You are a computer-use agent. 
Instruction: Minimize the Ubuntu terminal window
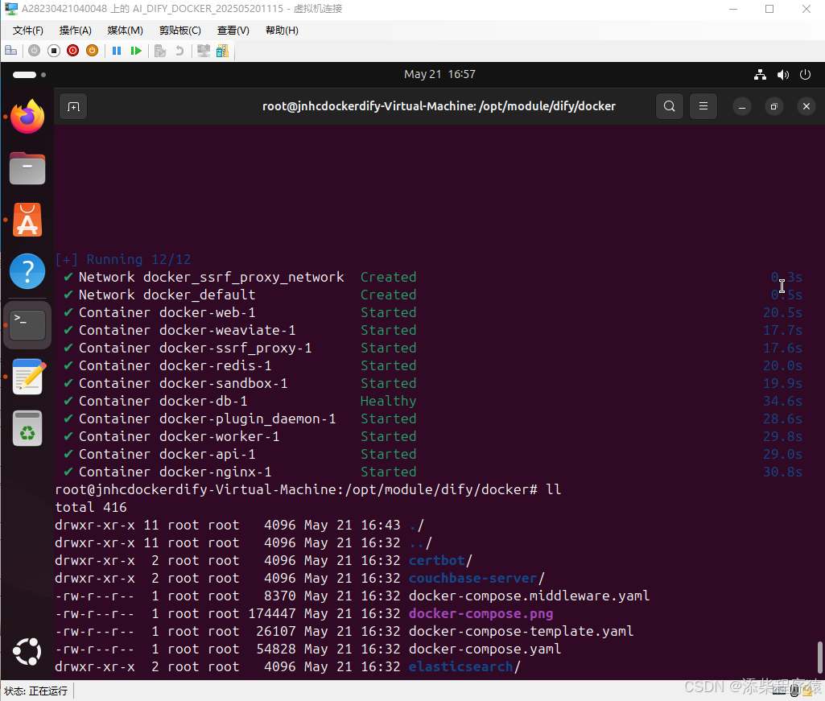742,107
